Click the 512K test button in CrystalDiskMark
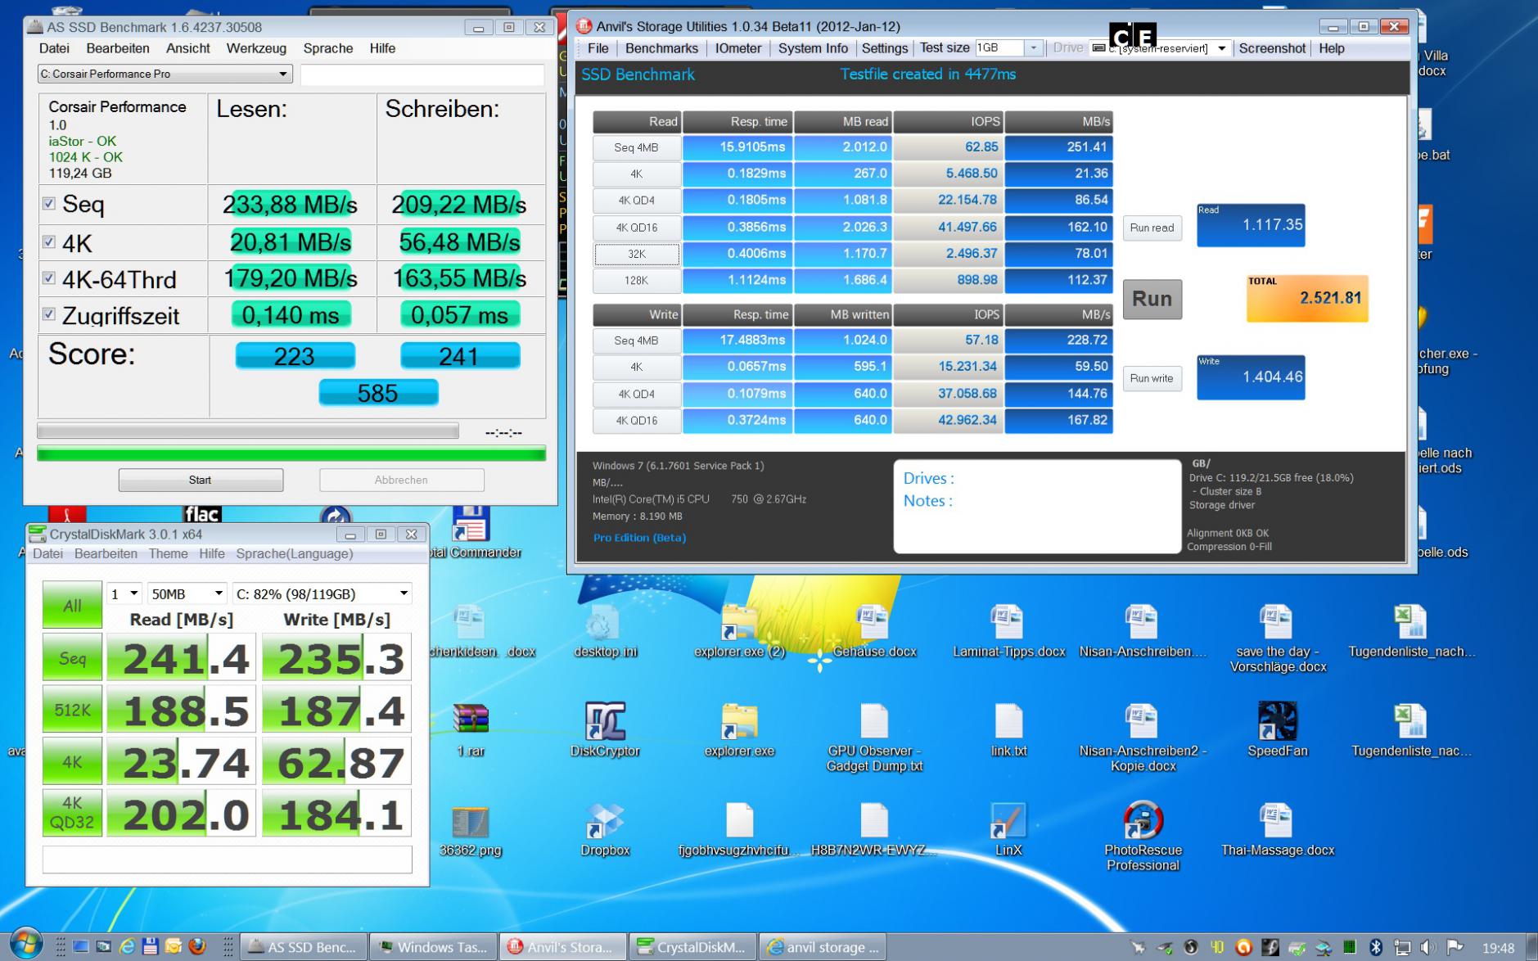The image size is (1538, 961). tap(72, 710)
